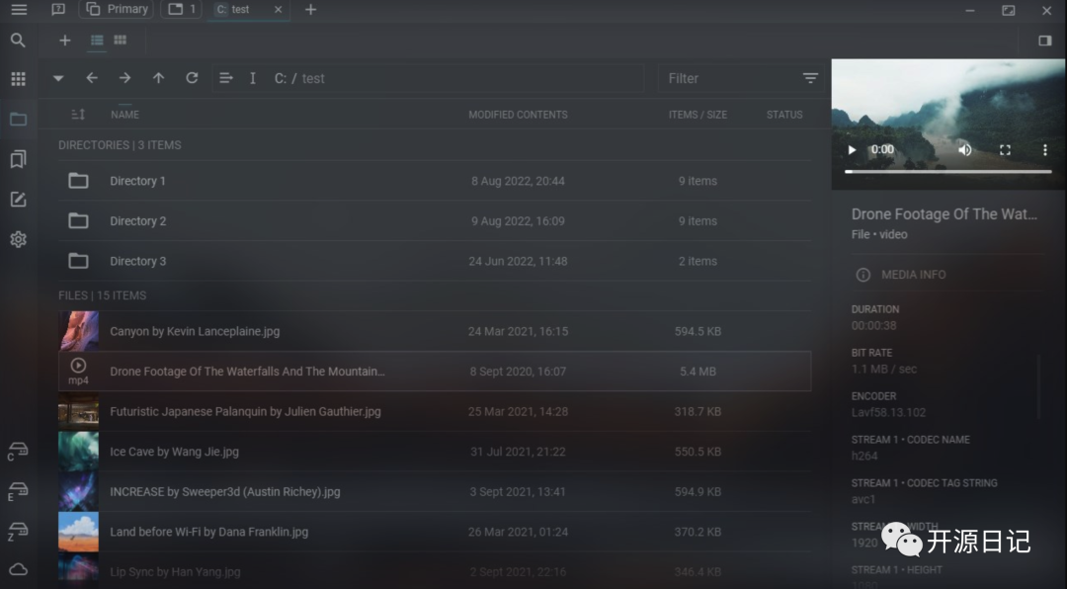This screenshot has width=1067, height=589.
Task: Open the address bar path list icon
Action: (x=226, y=78)
